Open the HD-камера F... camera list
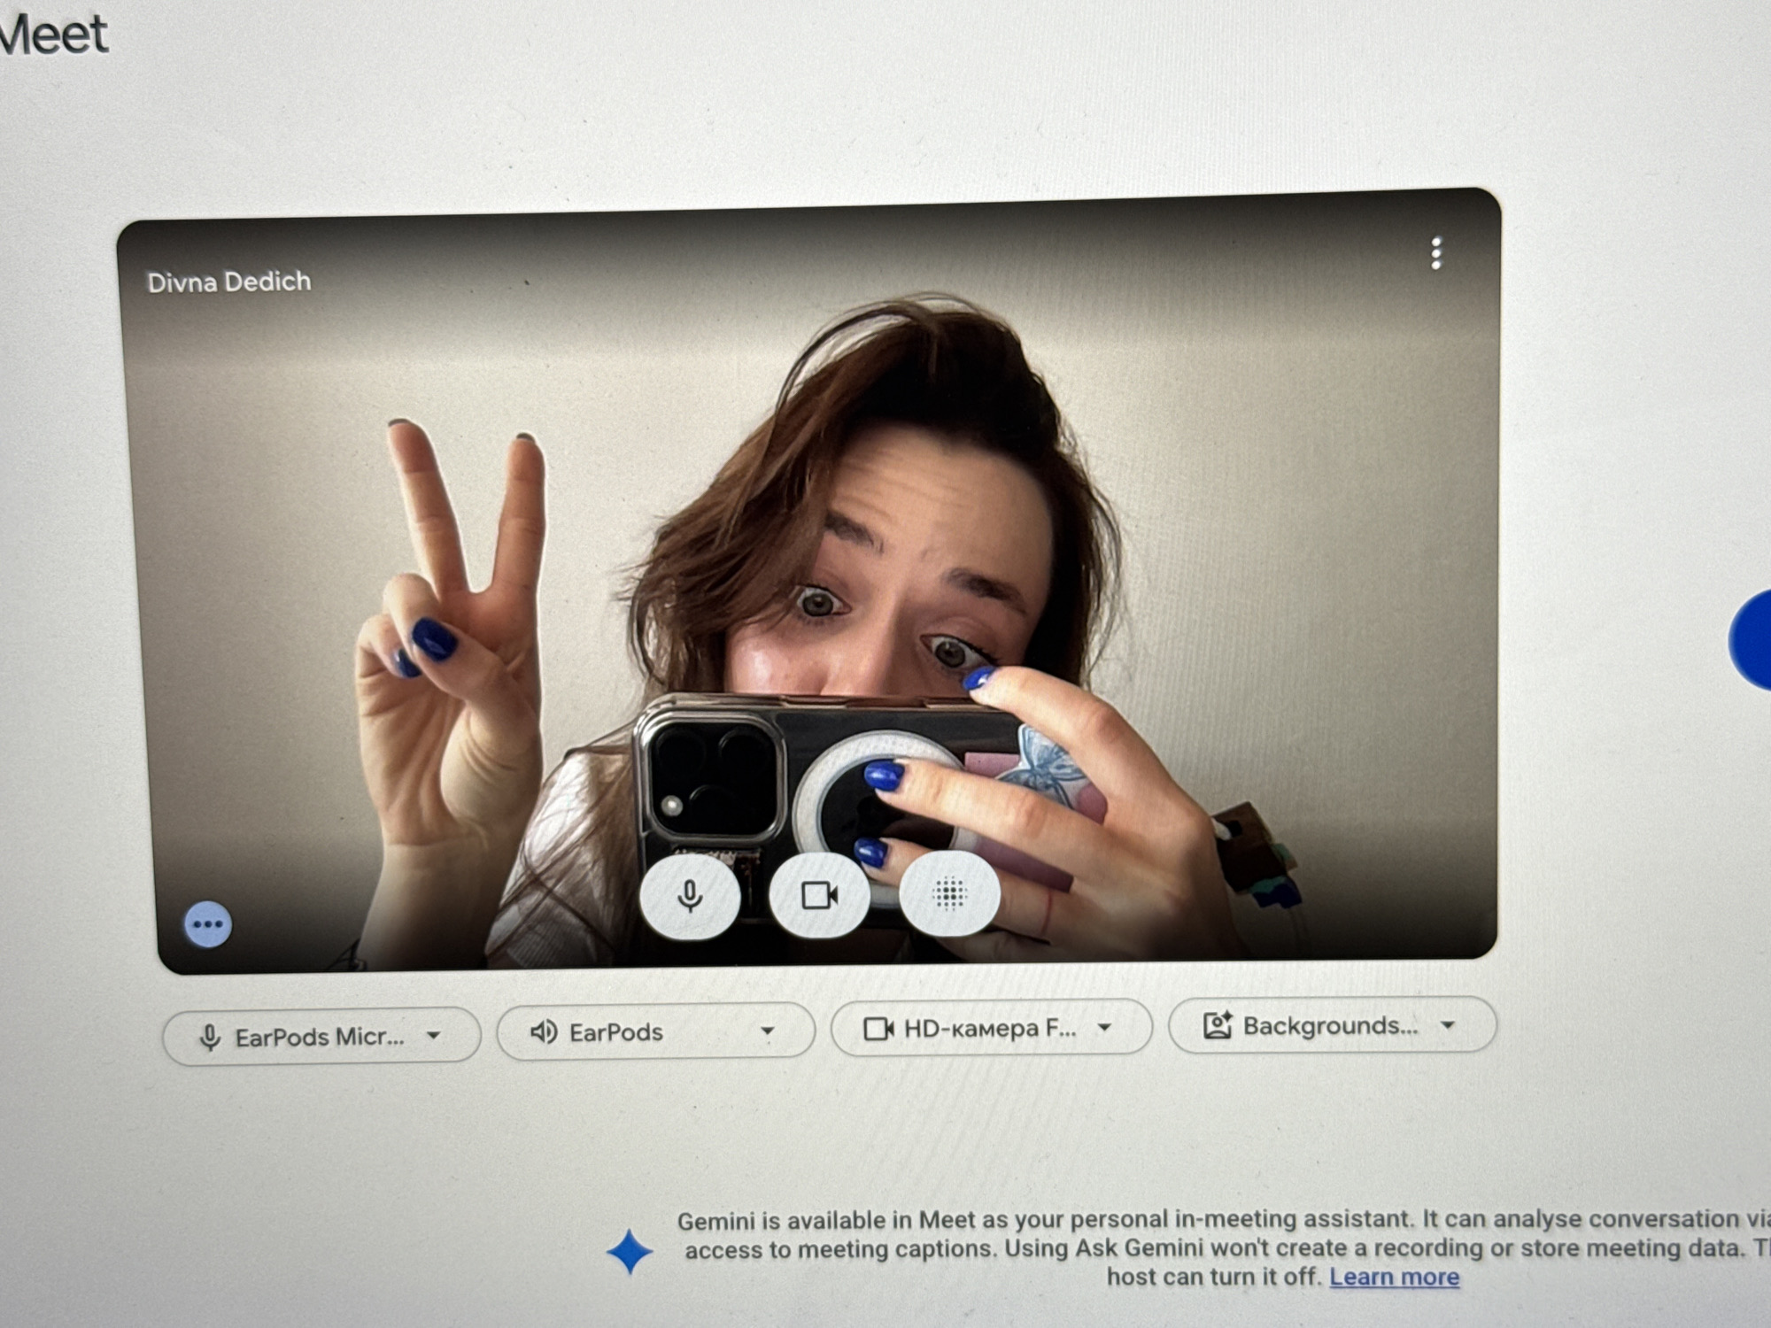This screenshot has width=1771, height=1328. 991,1028
